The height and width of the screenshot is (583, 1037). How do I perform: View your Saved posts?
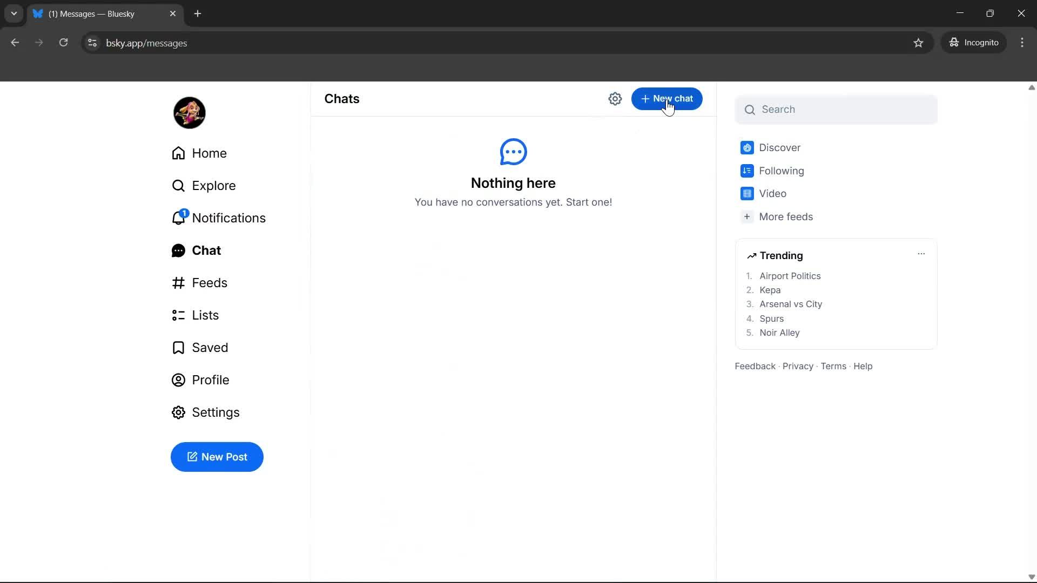[x=210, y=347]
